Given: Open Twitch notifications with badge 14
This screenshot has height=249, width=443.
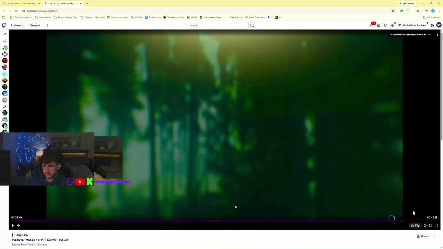Looking at the screenshot, I should click(372, 25).
